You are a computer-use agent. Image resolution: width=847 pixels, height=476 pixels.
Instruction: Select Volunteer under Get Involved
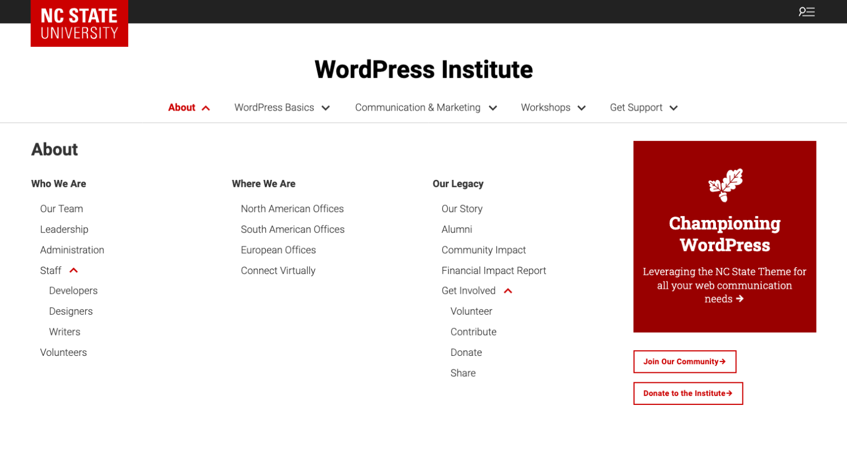coord(471,311)
